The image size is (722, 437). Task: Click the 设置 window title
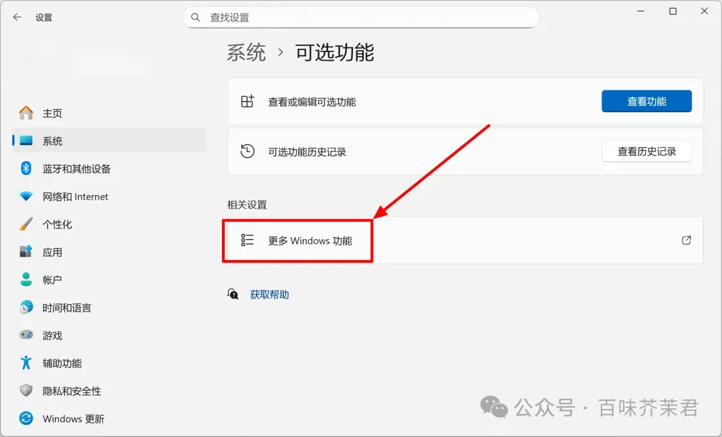43,17
